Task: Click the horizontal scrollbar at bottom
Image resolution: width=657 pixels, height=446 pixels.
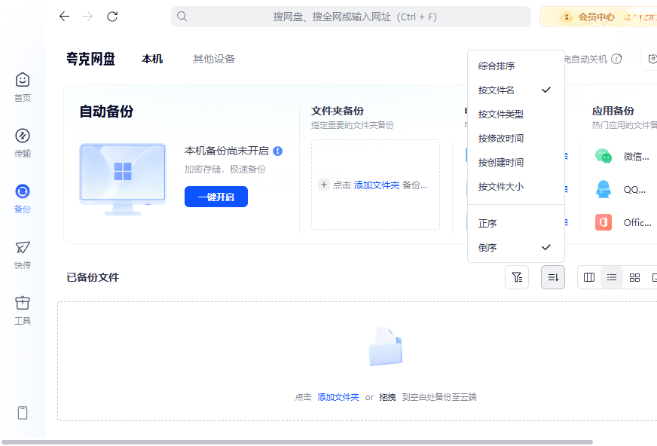Action: click(297, 442)
